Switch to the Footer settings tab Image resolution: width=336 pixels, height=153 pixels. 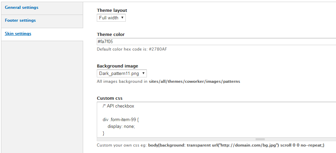pos(20,20)
